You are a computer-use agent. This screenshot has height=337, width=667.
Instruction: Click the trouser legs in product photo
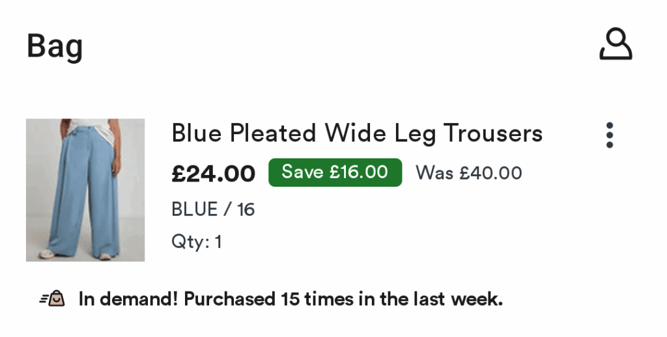click(x=85, y=195)
